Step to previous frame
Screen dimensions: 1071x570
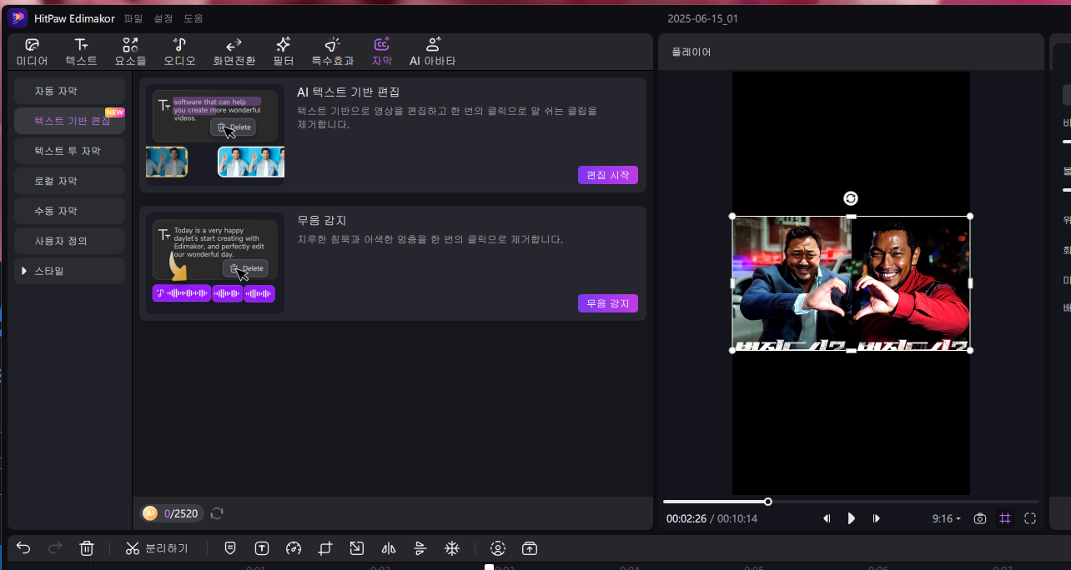click(827, 518)
